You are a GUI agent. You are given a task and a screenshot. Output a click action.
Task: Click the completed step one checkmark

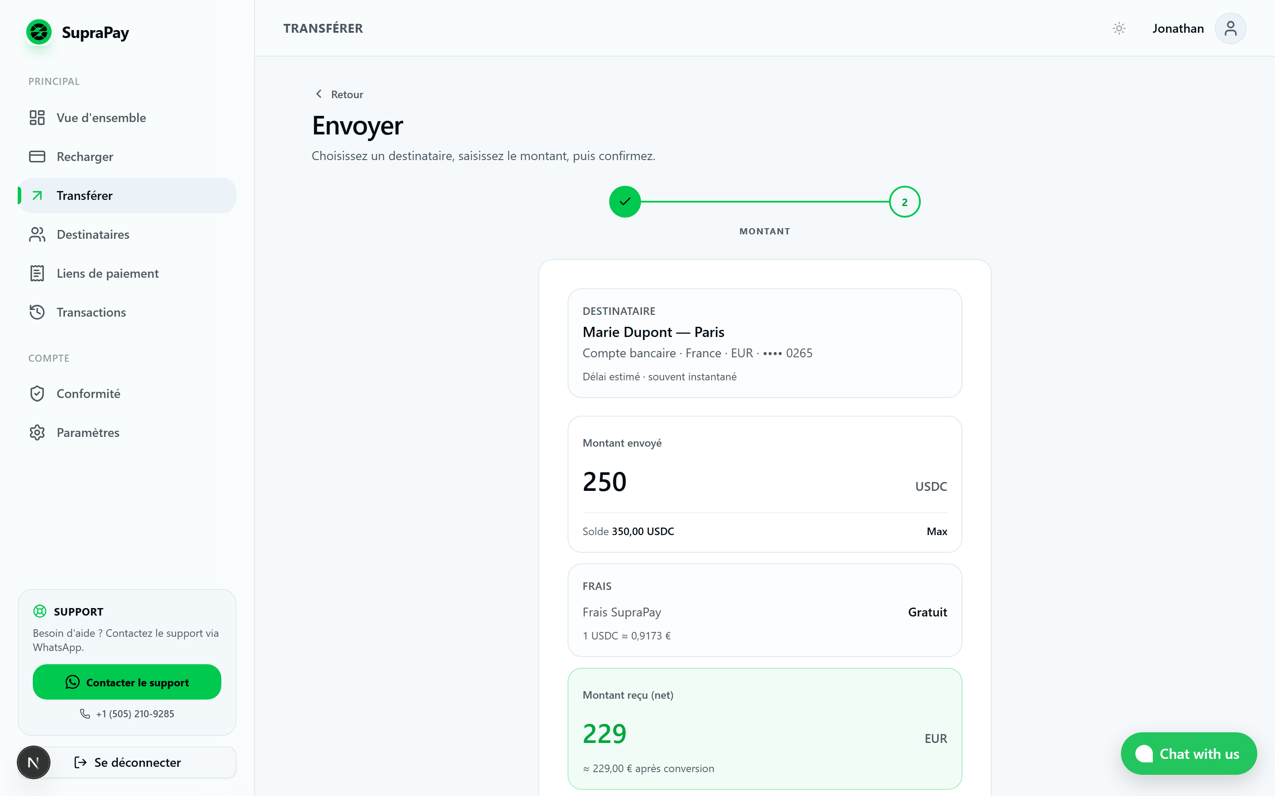pos(625,202)
